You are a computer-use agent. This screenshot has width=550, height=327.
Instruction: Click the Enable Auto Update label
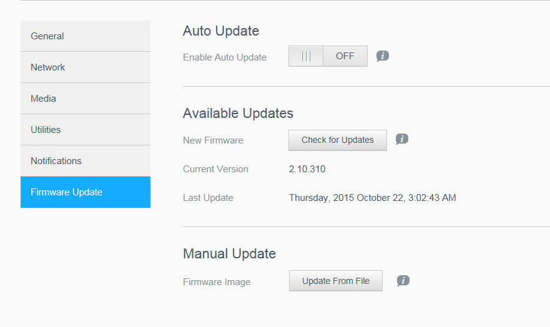225,57
